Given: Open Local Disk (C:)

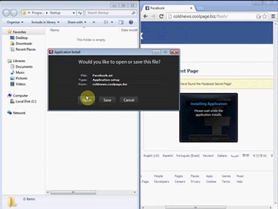Looking at the screenshot, I should click(x=26, y=102).
